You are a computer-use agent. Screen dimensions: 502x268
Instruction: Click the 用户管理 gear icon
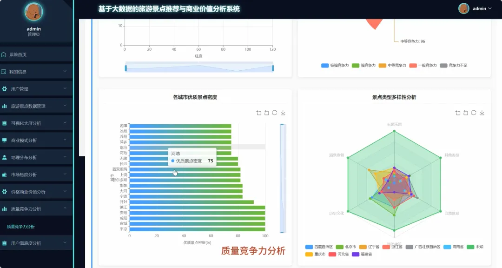[x=5, y=89]
